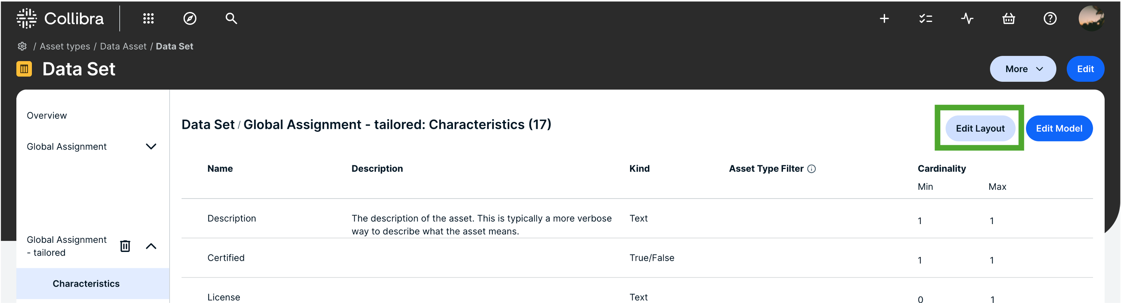
Task: Open the data basket icon
Action: [1008, 18]
